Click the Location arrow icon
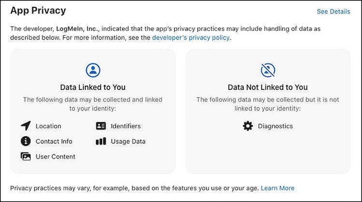The height and width of the screenshot is (202, 362). click(26, 126)
